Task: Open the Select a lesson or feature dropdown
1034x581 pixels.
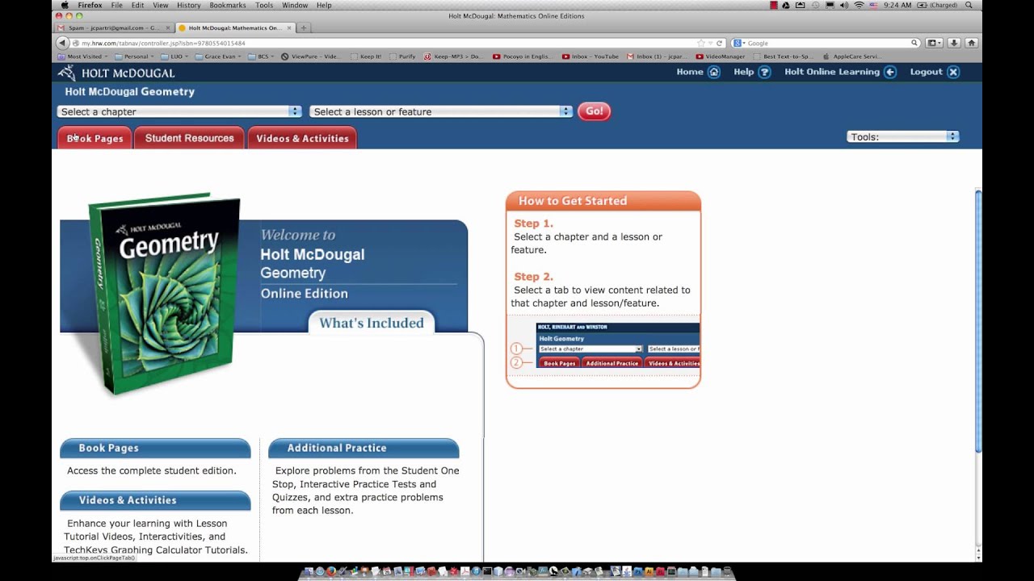Action: click(441, 111)
